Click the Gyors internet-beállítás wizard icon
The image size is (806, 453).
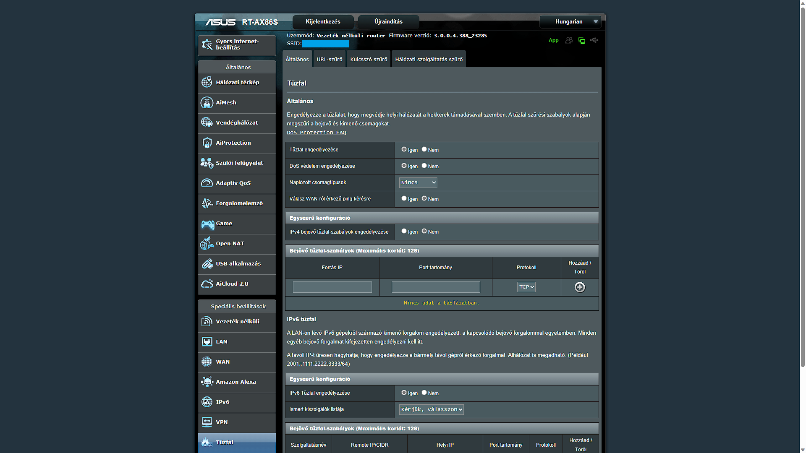(x=207, y=44)
